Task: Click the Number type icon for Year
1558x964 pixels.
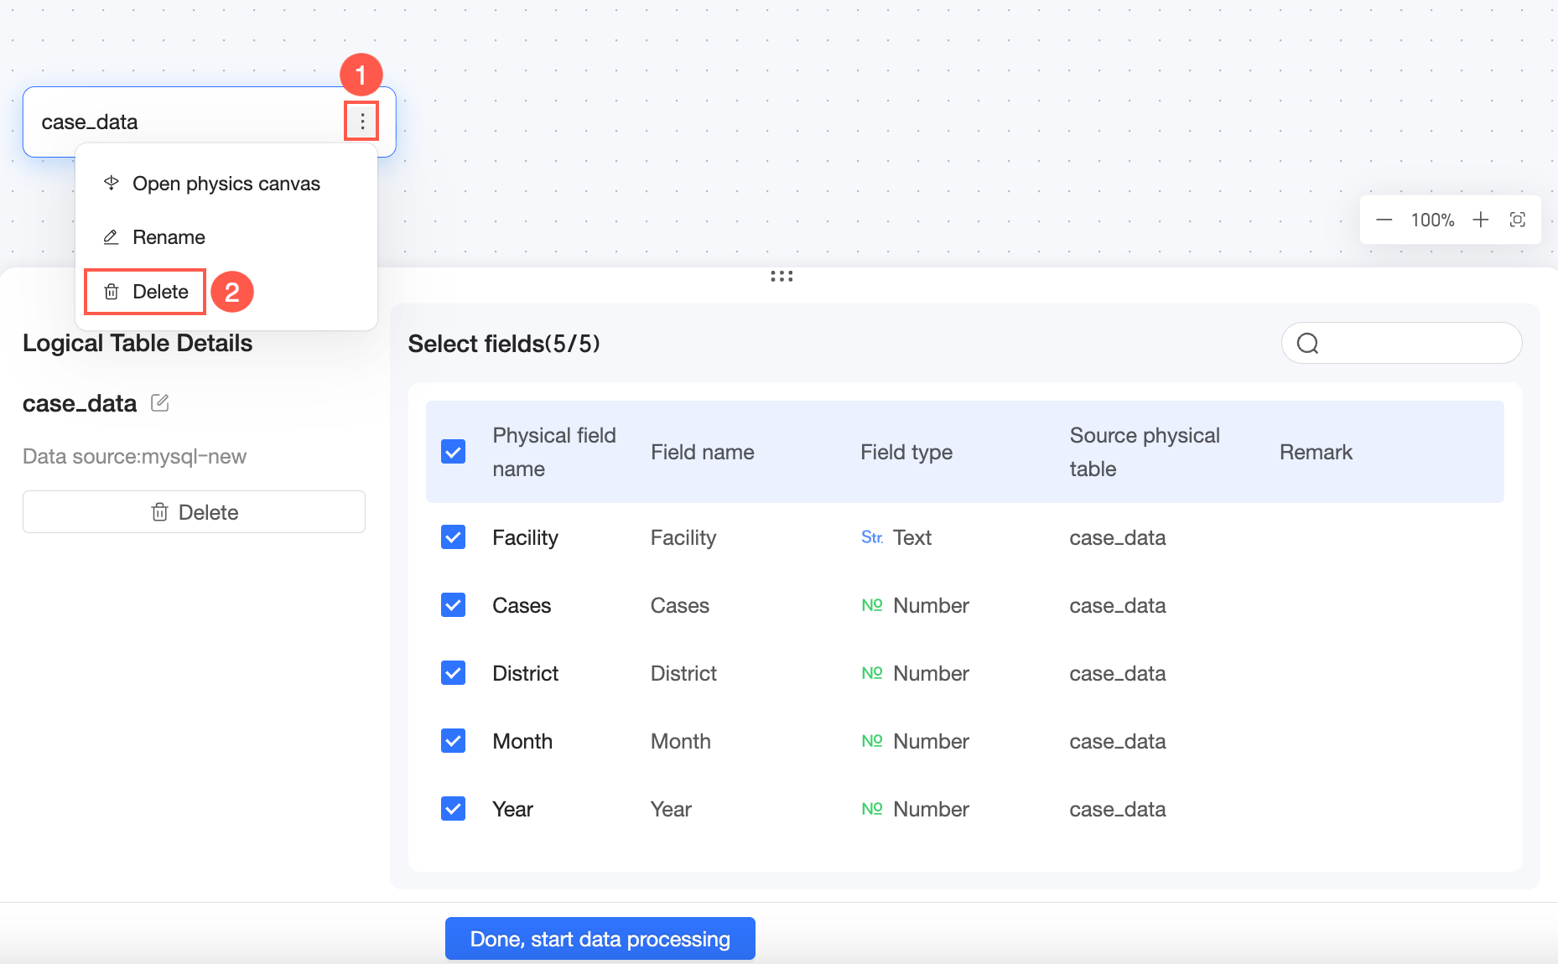Action: click(x=872, y=809)
